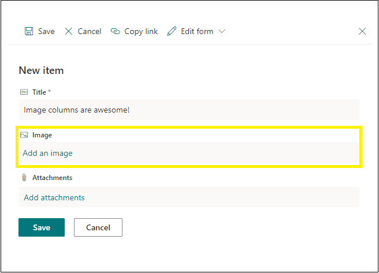This screenshot has width=379, height=273.
Task: Close the New item panel with top-right X
Action: [x=362, y=31]
